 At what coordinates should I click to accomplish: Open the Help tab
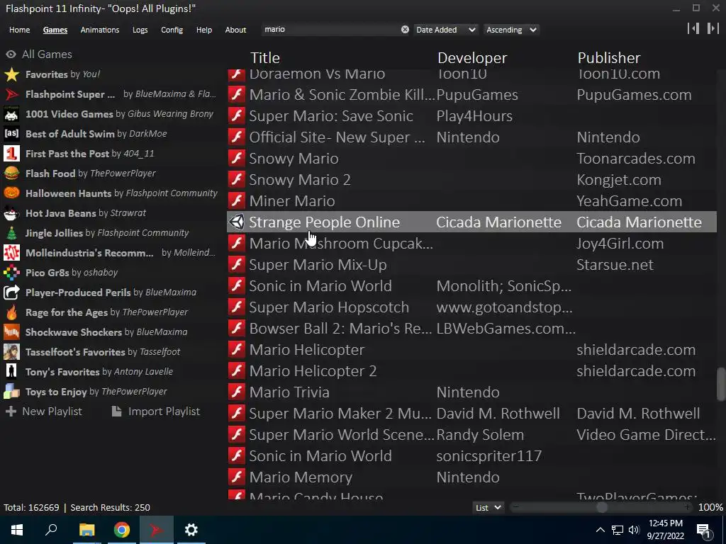[203, 30]
